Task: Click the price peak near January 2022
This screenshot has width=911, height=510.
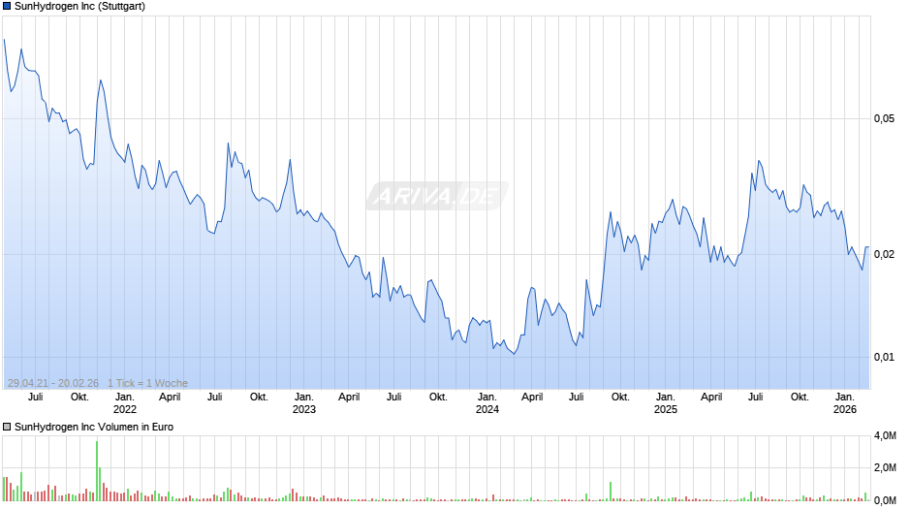Action: [101, 80]
